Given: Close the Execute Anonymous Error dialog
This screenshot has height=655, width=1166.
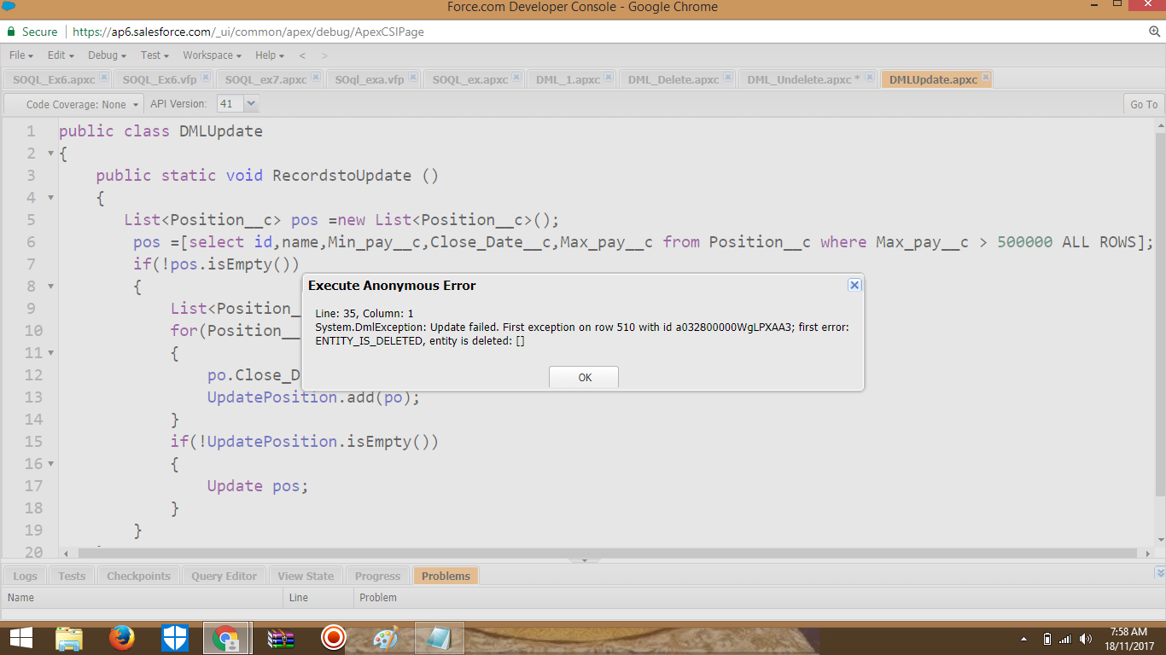Looking at the screenshot, I should click(x=854, y=285).
